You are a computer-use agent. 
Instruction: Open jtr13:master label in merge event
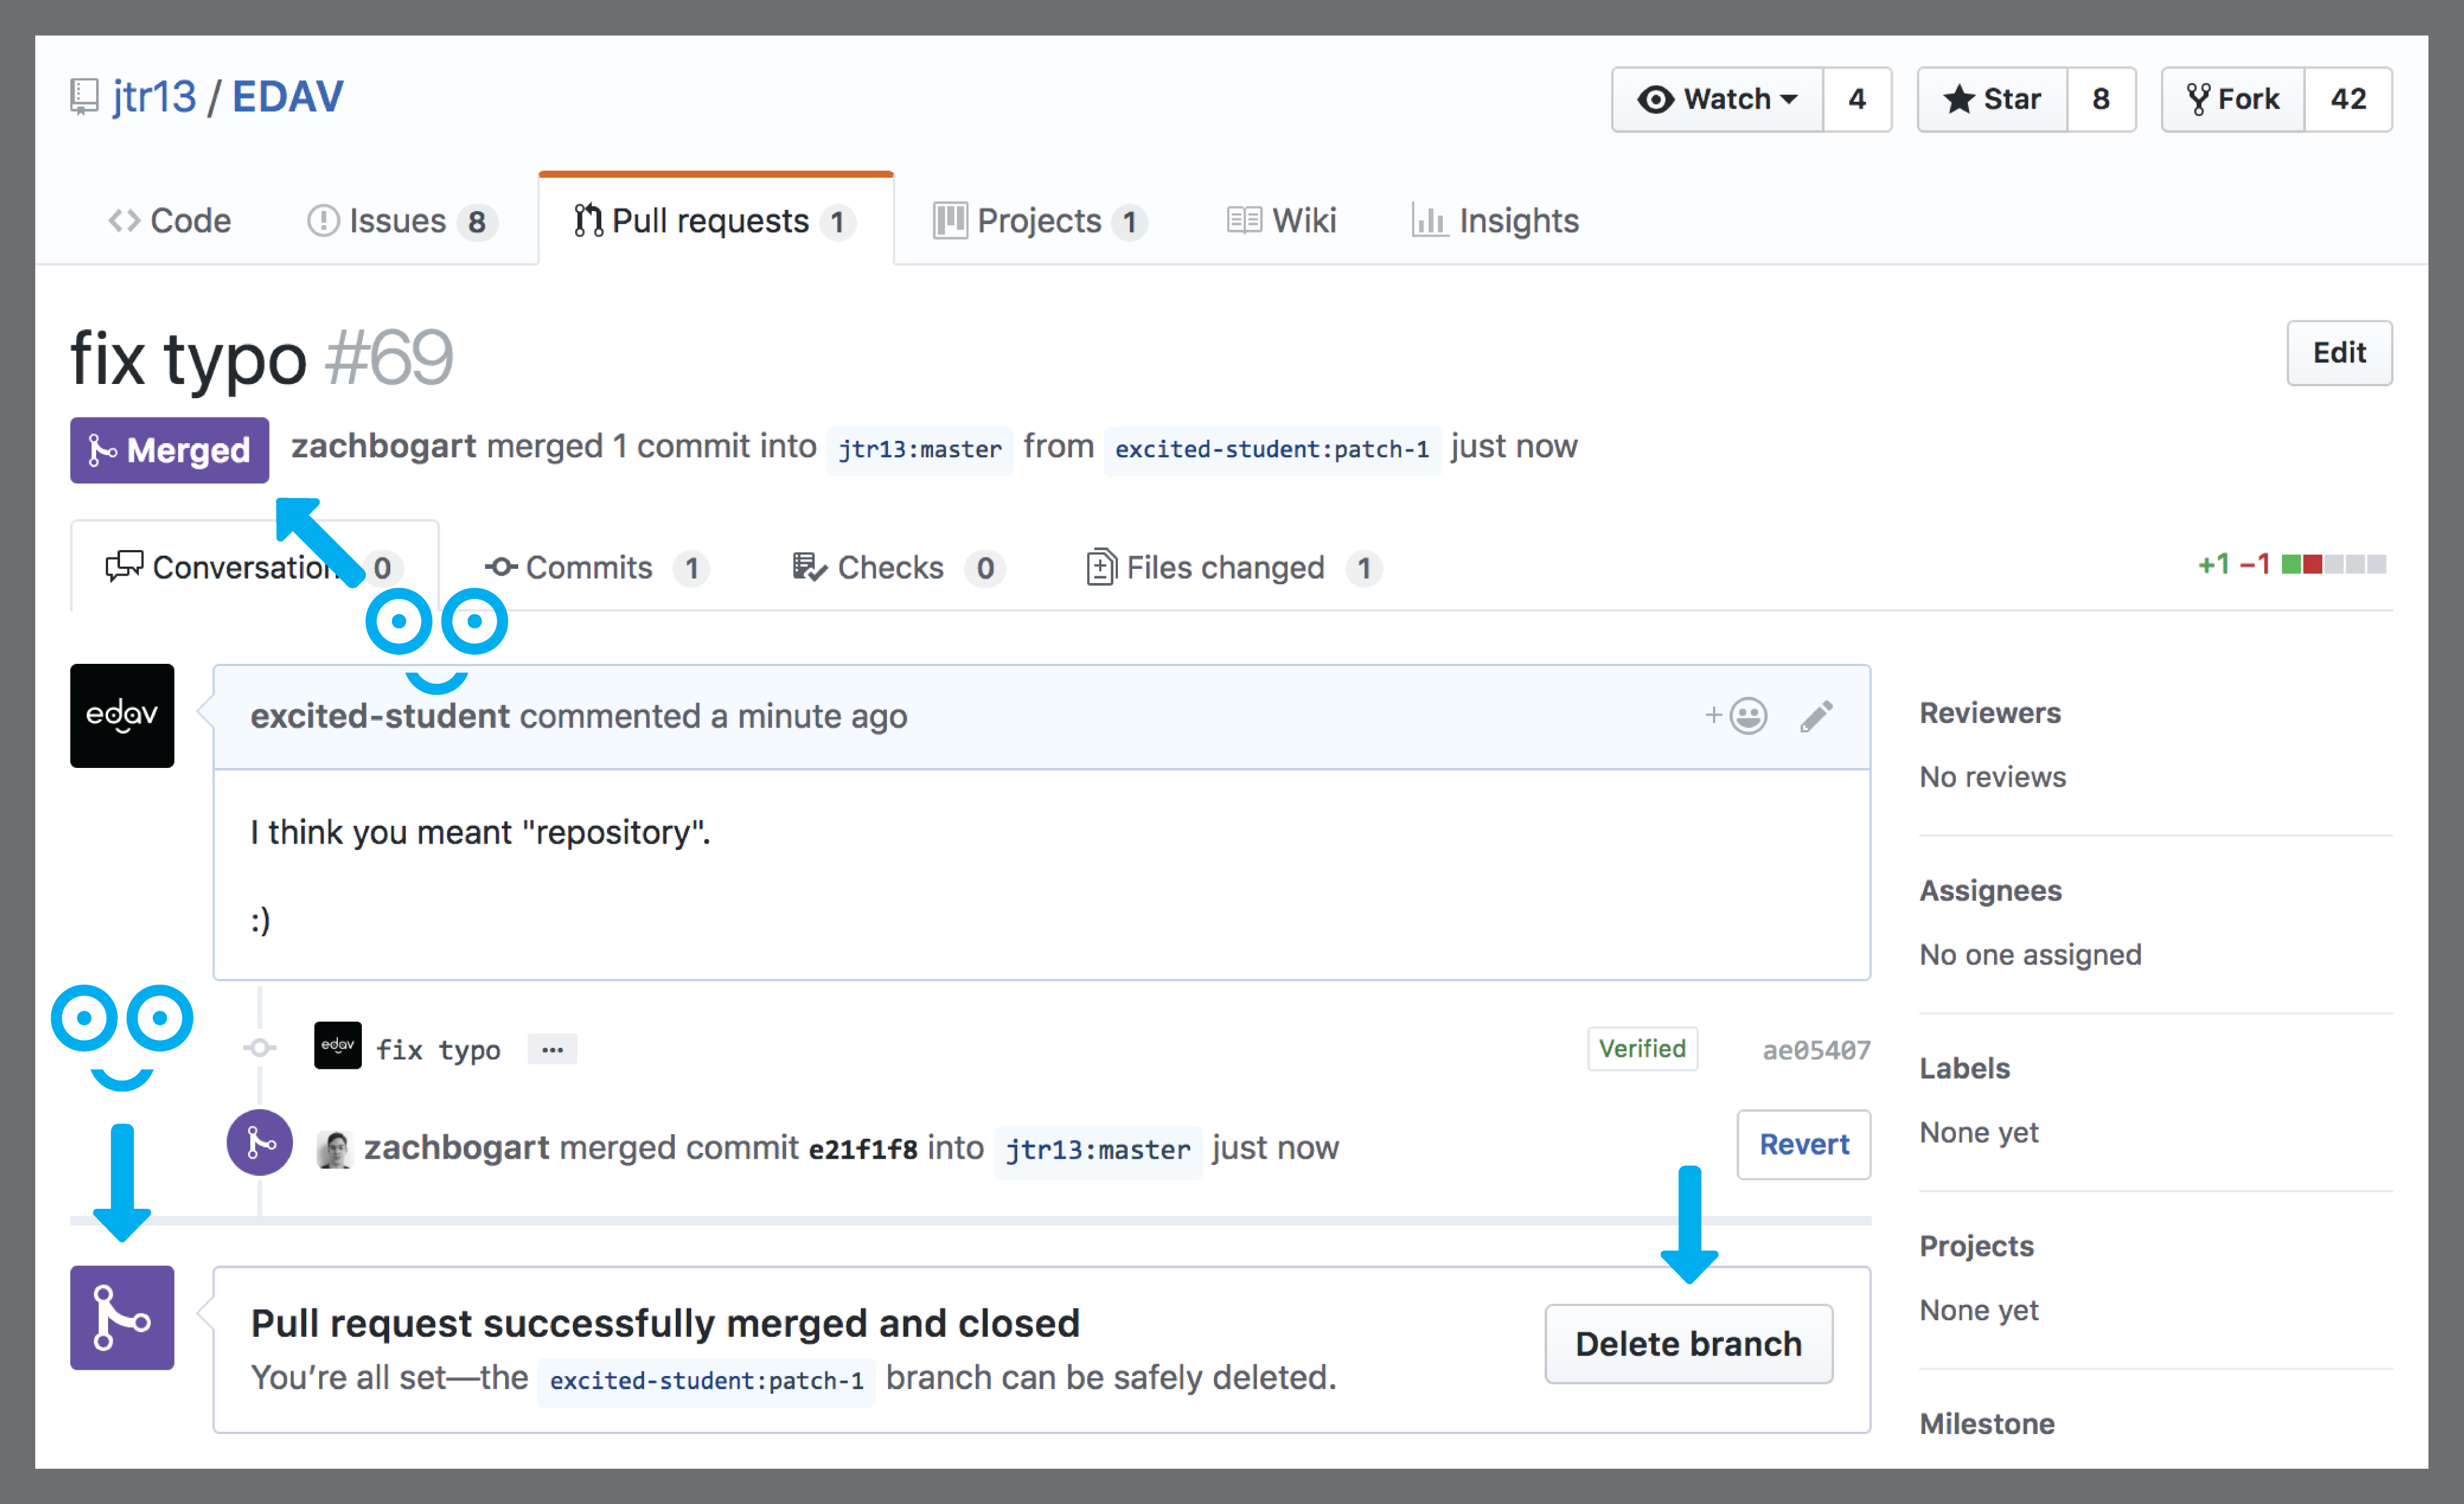[x=1098, y=1150]
